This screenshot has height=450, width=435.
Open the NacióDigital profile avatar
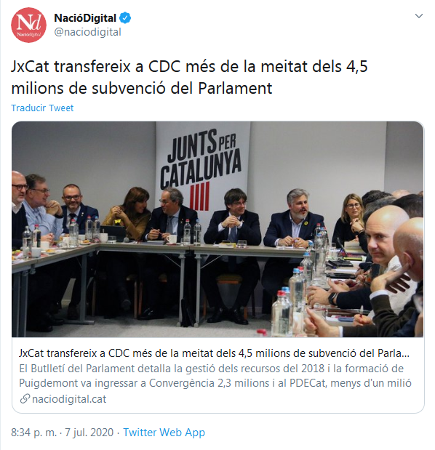pyautogui.click(x=28, y=25)
